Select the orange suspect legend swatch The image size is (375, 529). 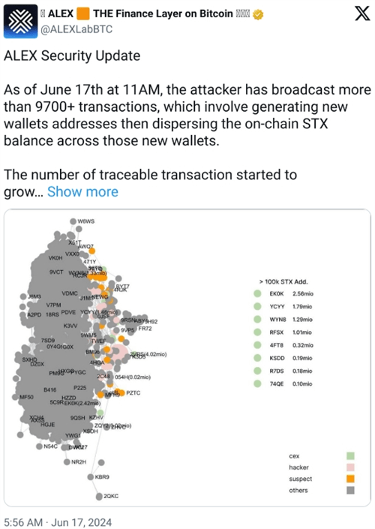(350, 479)
